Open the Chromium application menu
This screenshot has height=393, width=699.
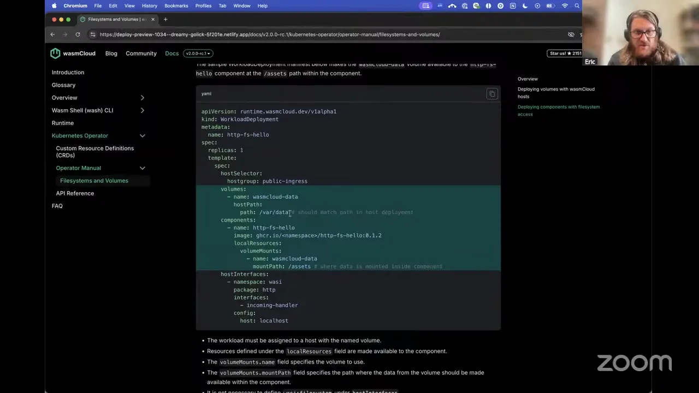tap(75, 5)
